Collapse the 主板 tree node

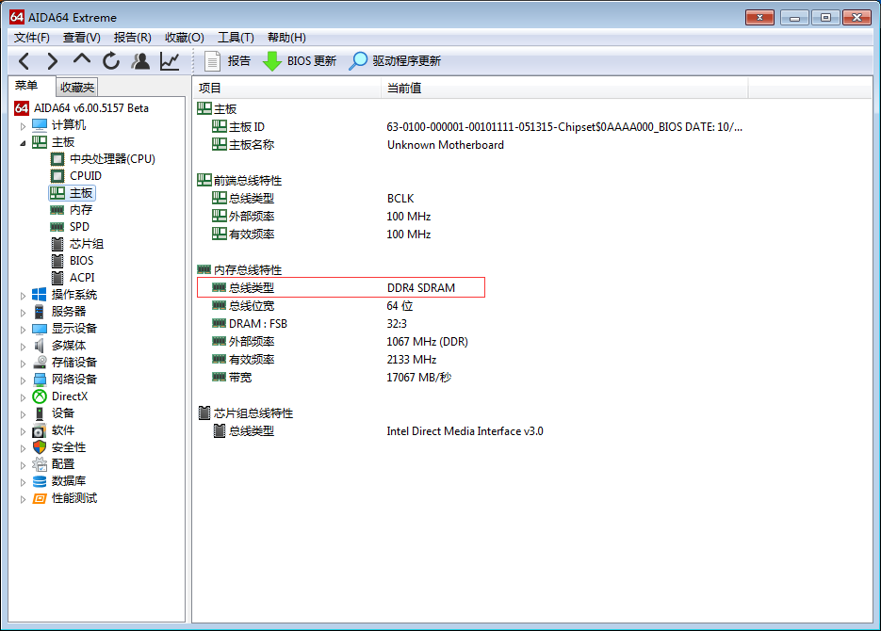point(23,142)
